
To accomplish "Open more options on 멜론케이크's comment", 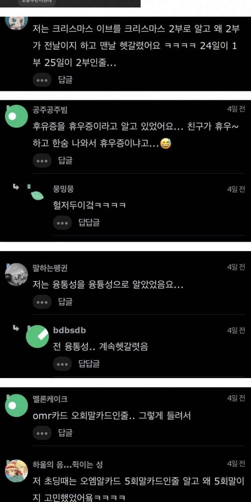I will coord(42,433).
